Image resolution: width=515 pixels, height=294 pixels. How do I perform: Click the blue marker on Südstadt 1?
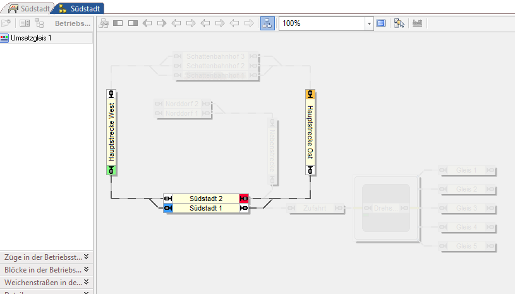tap(168, 208)
